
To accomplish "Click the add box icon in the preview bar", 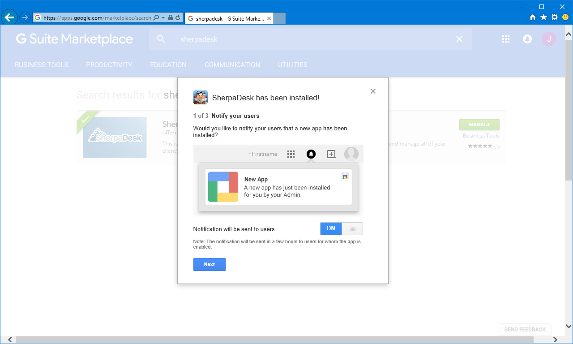I will pos(331,154).
